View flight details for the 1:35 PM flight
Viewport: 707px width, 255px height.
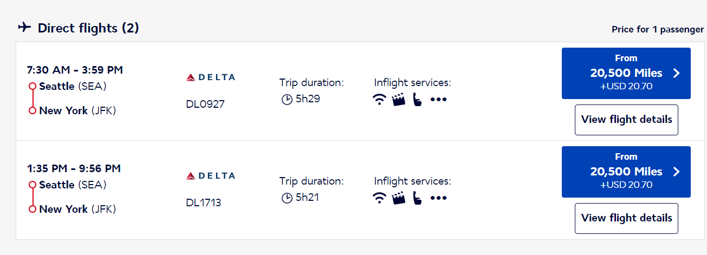point(626,218)
